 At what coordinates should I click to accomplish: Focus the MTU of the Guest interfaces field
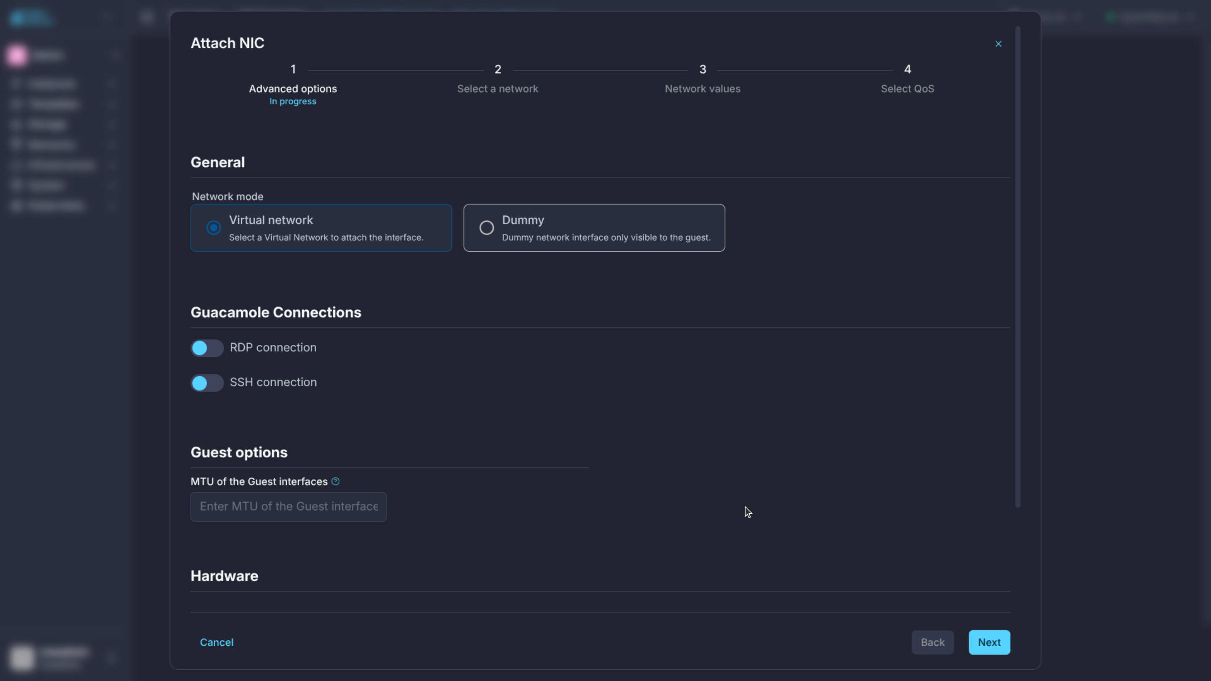[x=288, y=507]
